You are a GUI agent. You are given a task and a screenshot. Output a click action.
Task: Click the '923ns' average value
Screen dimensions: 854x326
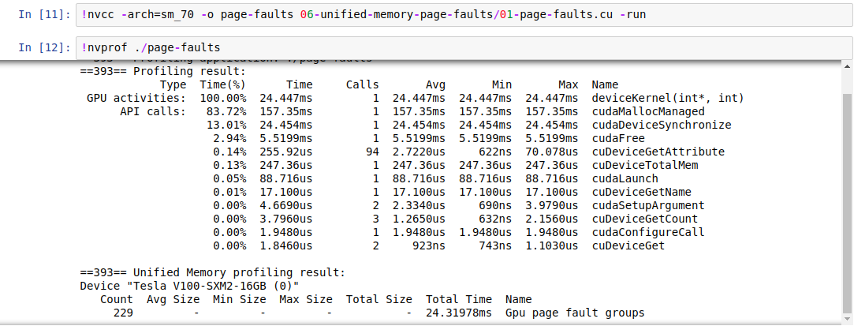pyautogui.click(x=429, y=245)
